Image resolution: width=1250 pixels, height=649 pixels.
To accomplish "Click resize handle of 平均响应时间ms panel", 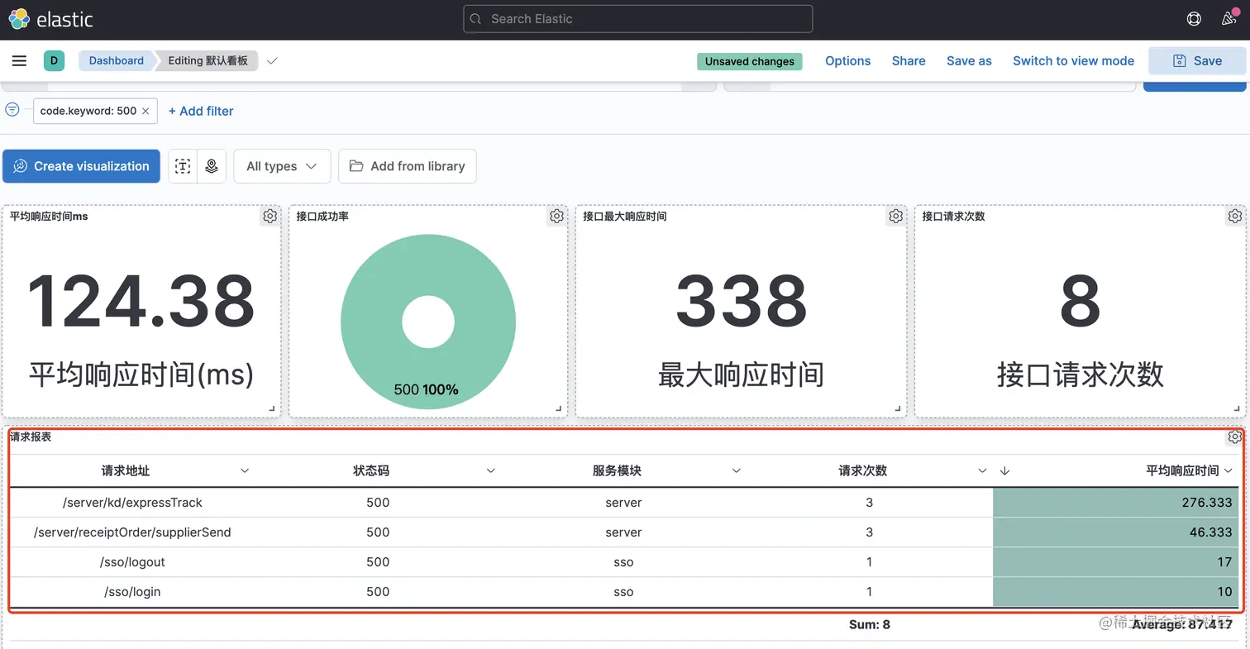I will pos(273,408).
